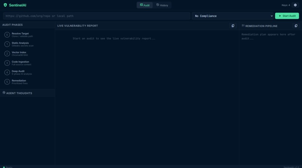
Task: Click the green Ready status dot
Action: coord(4,167)
